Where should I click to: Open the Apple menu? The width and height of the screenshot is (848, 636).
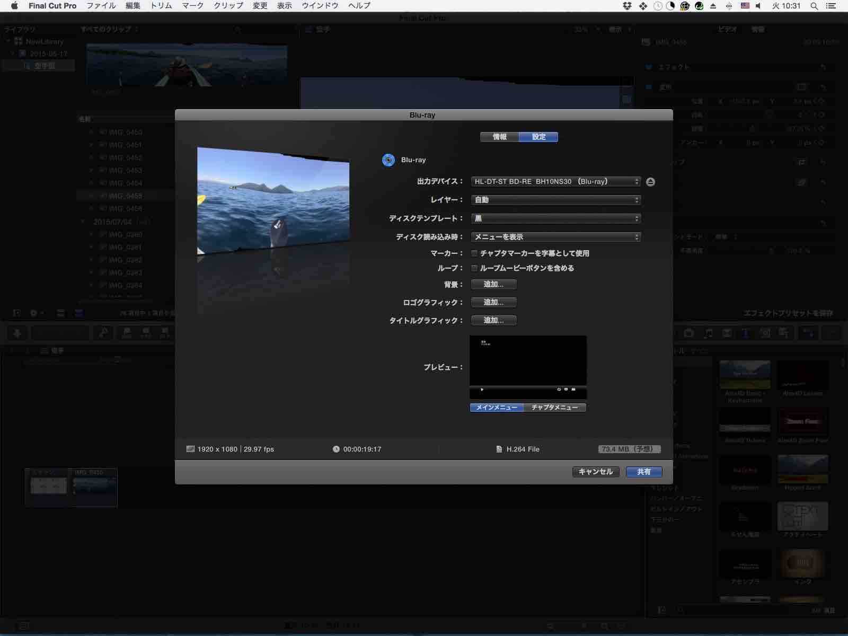coord(14,6)
